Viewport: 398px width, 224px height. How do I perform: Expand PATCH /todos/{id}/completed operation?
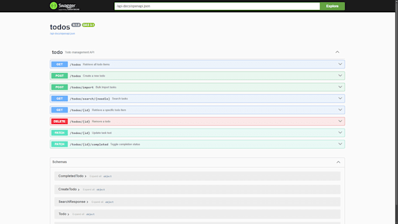(x=197, y=144)
